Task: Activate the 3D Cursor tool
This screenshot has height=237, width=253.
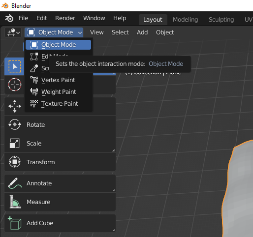Action: coord(15,85)
